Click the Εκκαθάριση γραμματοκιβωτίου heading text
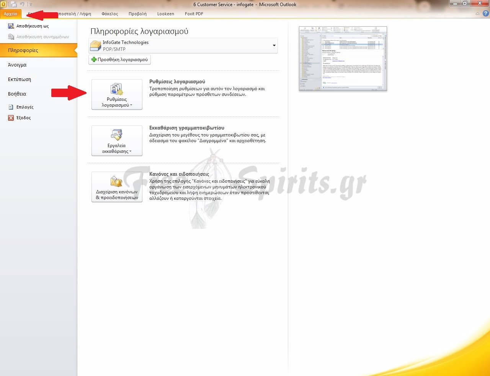The width and height of the screenshot is (490, 376). pos(187,128)
